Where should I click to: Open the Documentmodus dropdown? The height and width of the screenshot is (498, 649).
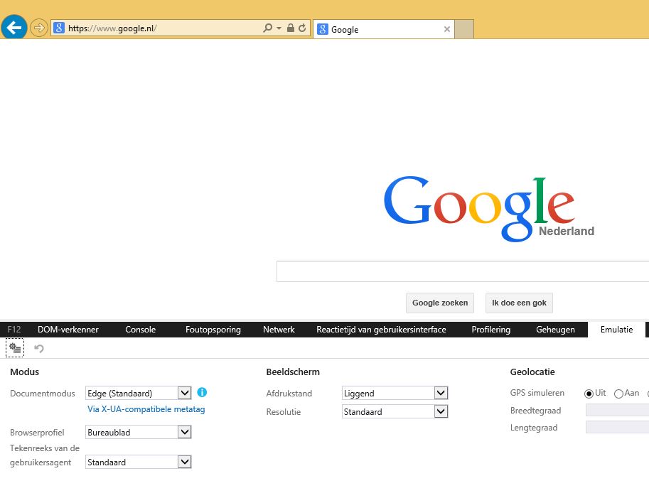[x=139, y=393]
